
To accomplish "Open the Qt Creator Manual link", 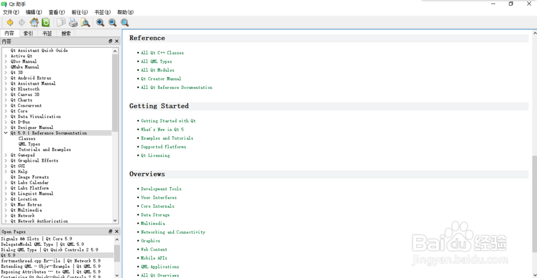I will click(161, 79).
